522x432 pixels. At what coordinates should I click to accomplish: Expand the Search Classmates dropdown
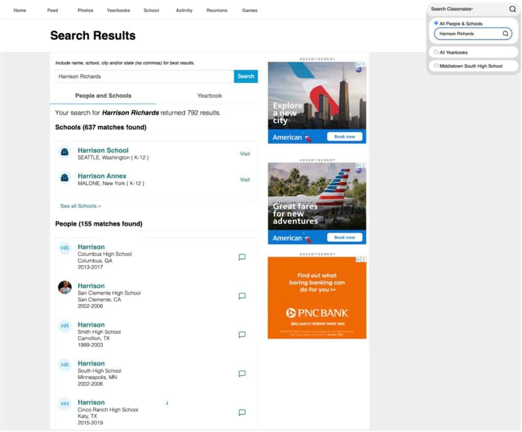(x=465, y=9)
